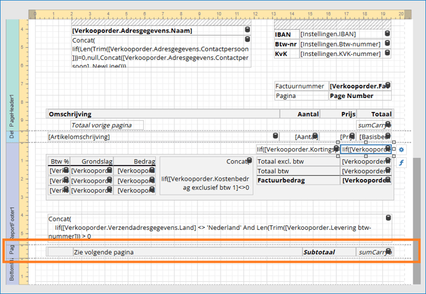This screenshot has width=426, height=294.
Task: Select the BottomMargin band tab
Action: 11,272
